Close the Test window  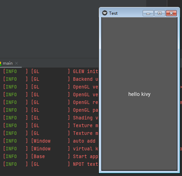click(x=171, y=13)
